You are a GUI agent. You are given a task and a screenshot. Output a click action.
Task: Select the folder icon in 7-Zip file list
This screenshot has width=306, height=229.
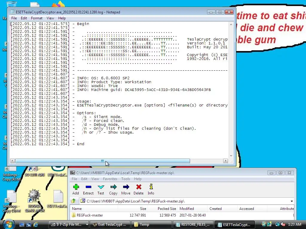click(74, 215)
